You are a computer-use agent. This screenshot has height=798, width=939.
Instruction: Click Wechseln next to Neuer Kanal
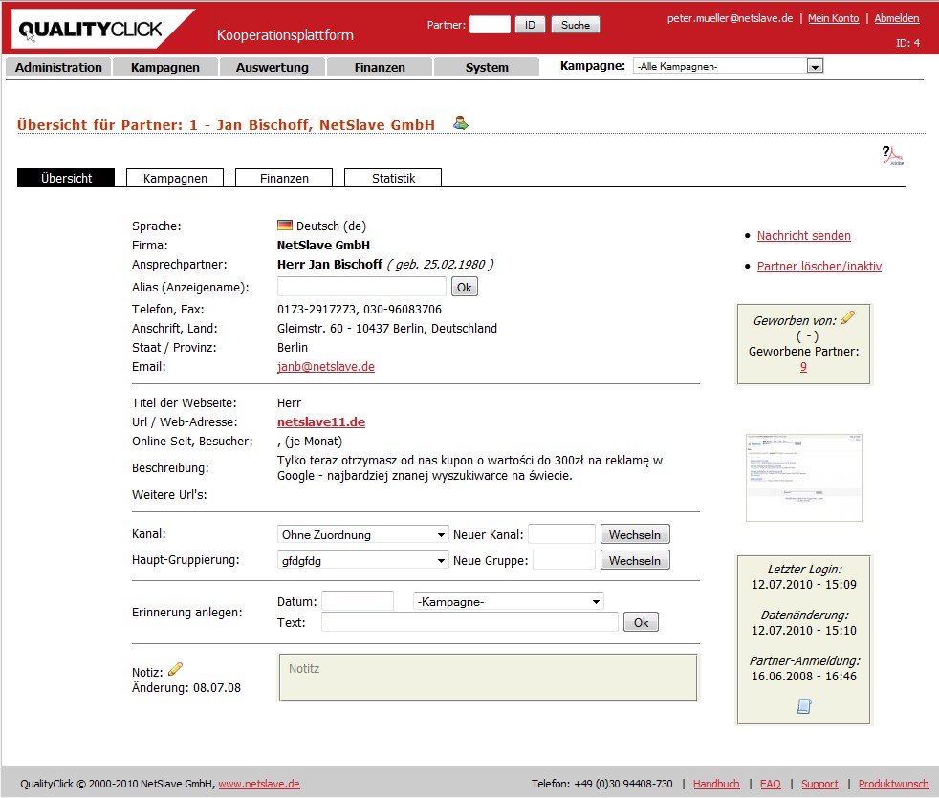coord(635,534)
